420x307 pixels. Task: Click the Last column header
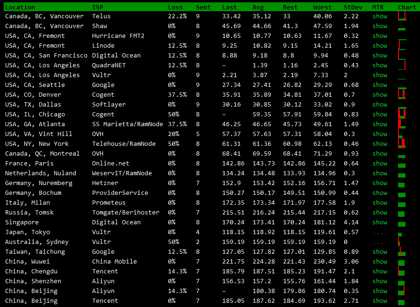(230, 7)
